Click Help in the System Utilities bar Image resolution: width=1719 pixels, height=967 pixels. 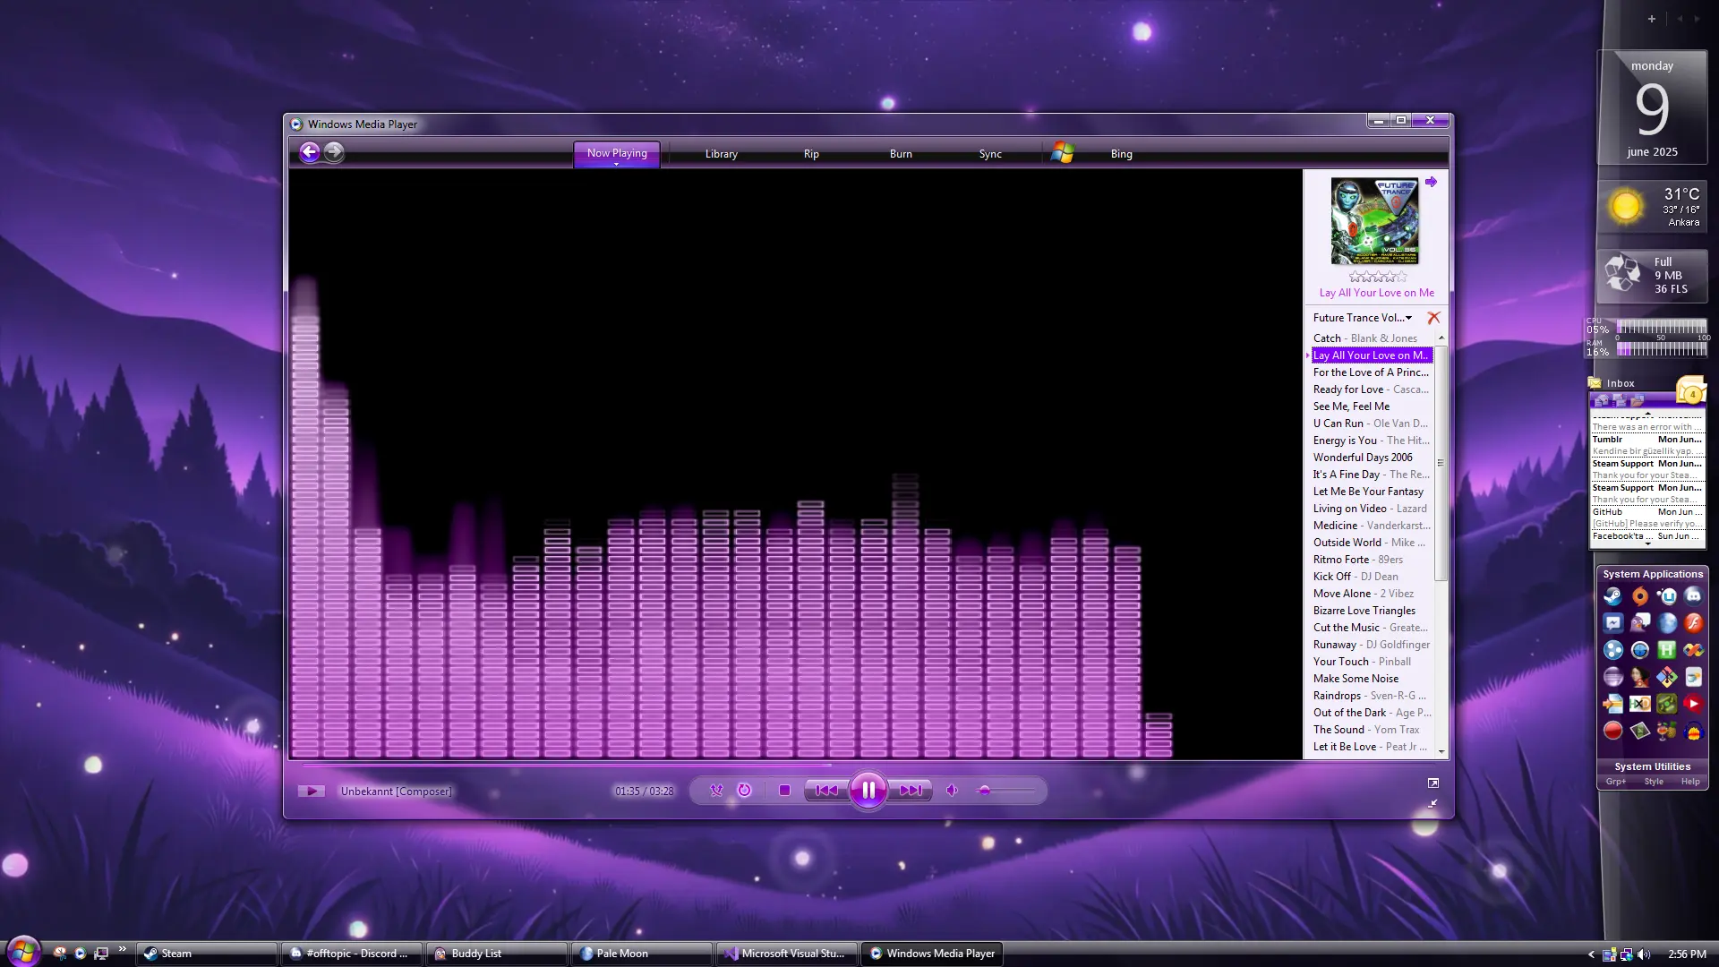tap(1690, 782)
